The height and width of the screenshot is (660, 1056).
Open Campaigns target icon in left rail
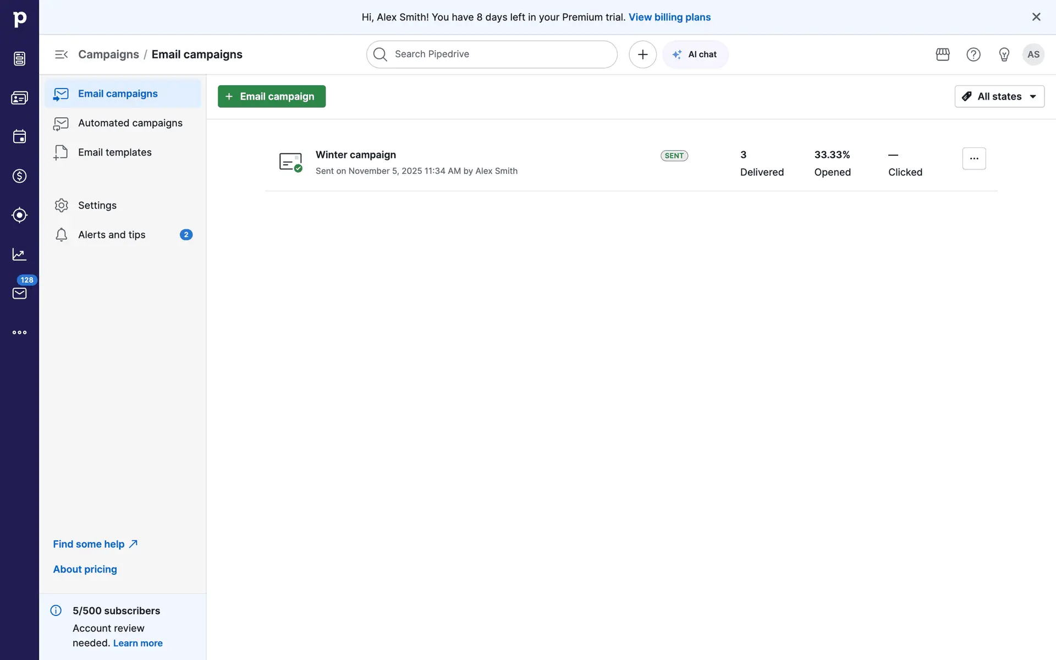pyautogui.click(x=19, y=215)
